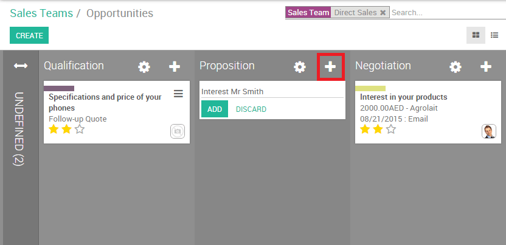Discard the new Proposition card
Viewport: 506px width, 245px height.
[251, 109]
